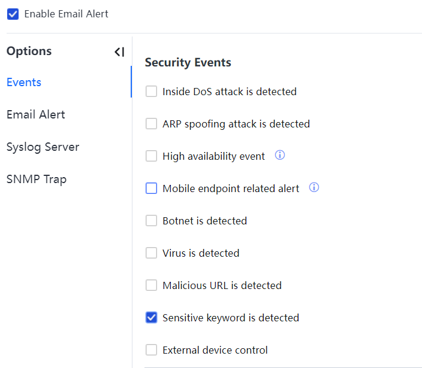422x368 pixels.
Task: Enable High availability event checkbox
Action: coord(152,156)
